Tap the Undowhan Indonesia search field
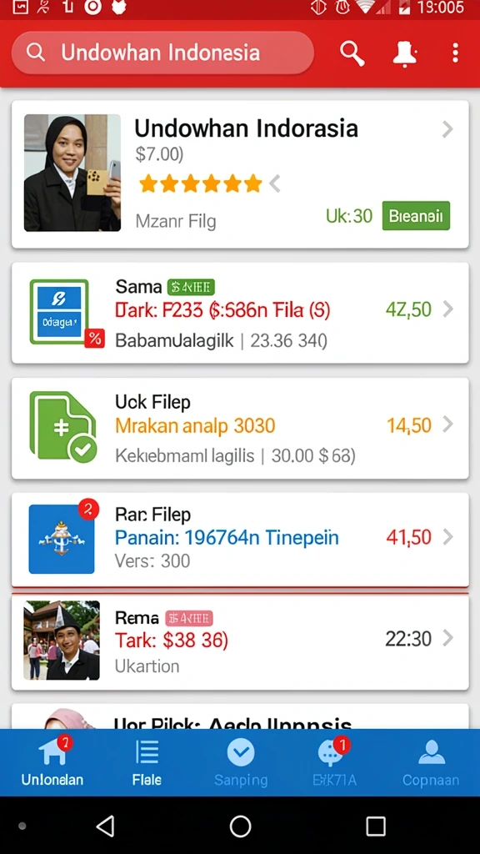This screenshot has height=854, width=480. (x=162, y=53)
